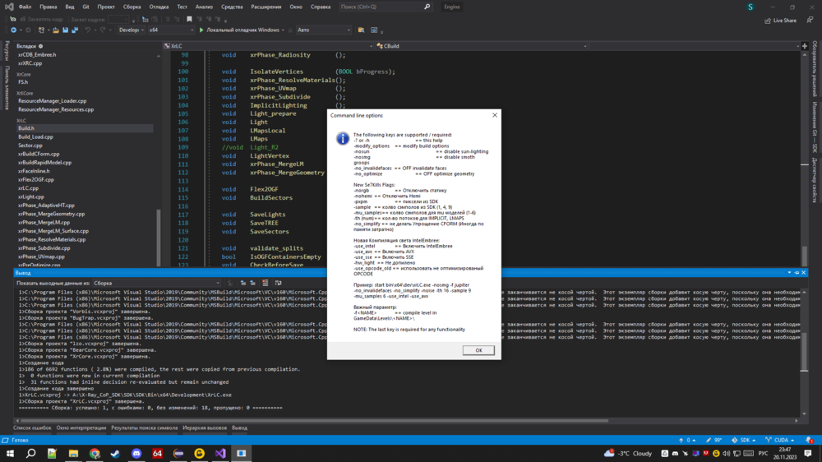Click the Open File folder icon

coord(54,30)
